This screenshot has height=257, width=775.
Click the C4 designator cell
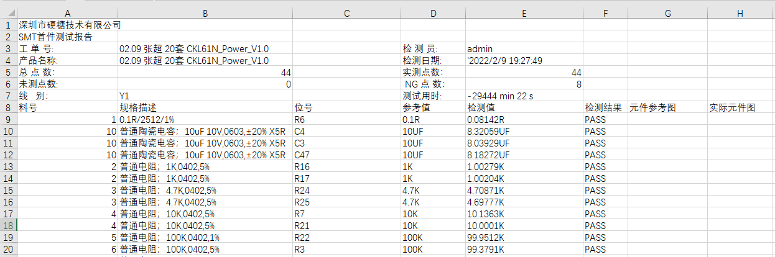coord(346,131)
